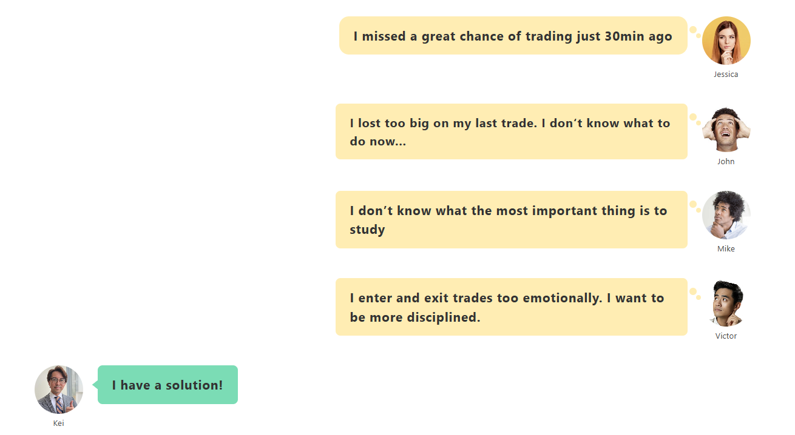
Task: Click thought-bubble dots beside John's message
Action: click(695, 119)
